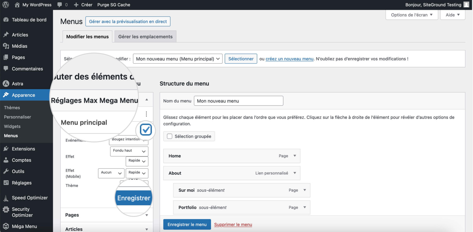The image size is (473, 232).
Task: Click the Apparence paintbrush icon
Action: pos(6,95)
